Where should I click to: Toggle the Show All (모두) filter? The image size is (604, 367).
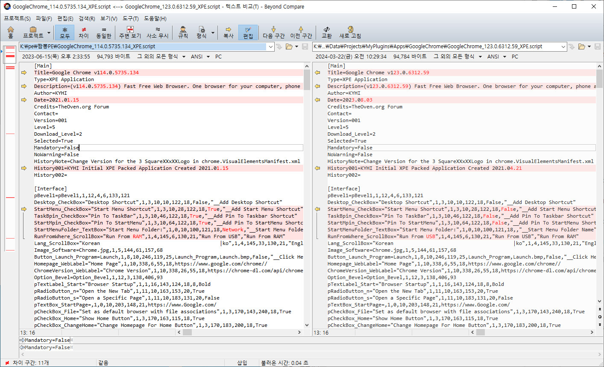coord(65,32)
